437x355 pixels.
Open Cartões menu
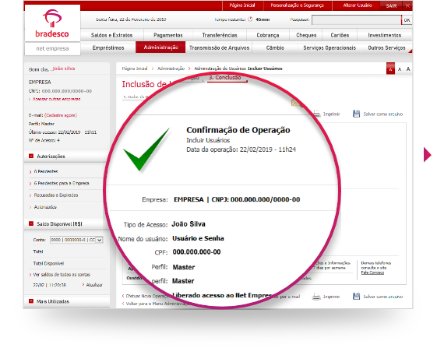[340, 35]
